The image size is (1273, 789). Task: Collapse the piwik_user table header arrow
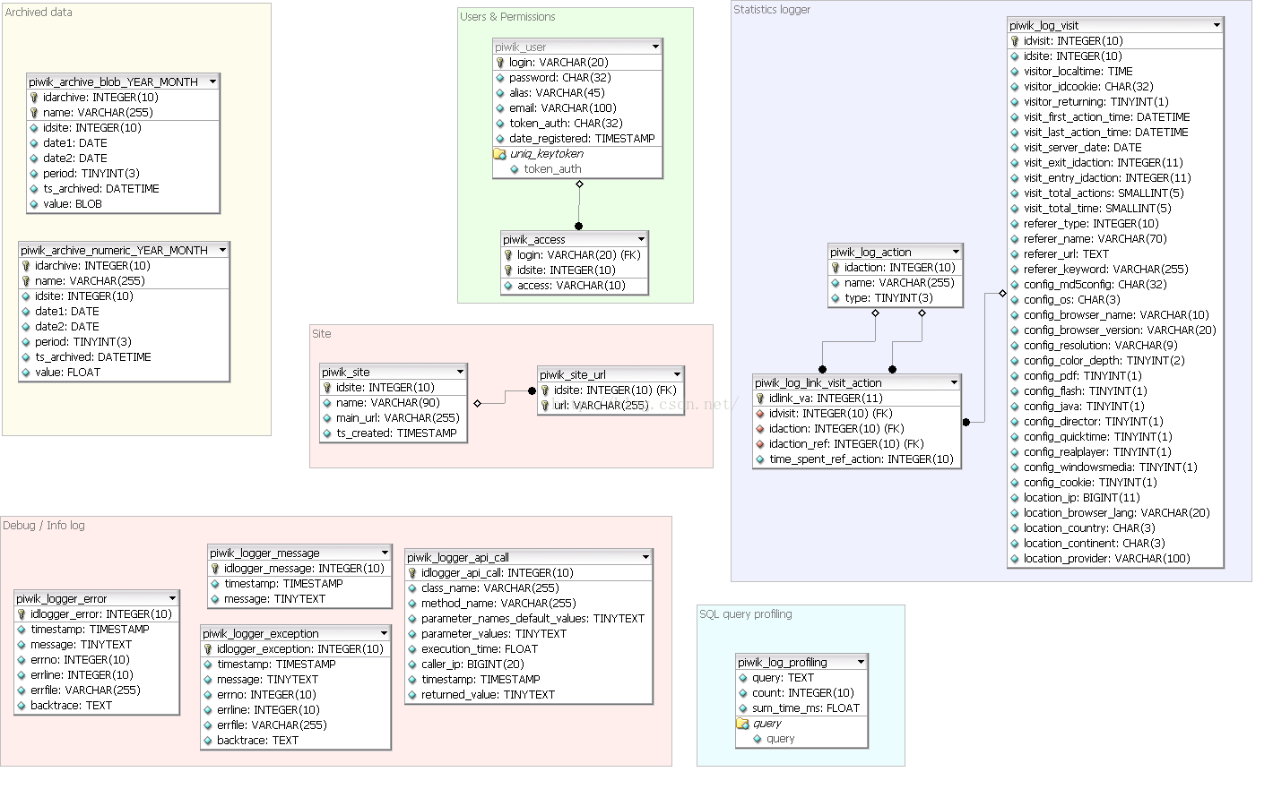pyautogui.click(x=655, y=47)
